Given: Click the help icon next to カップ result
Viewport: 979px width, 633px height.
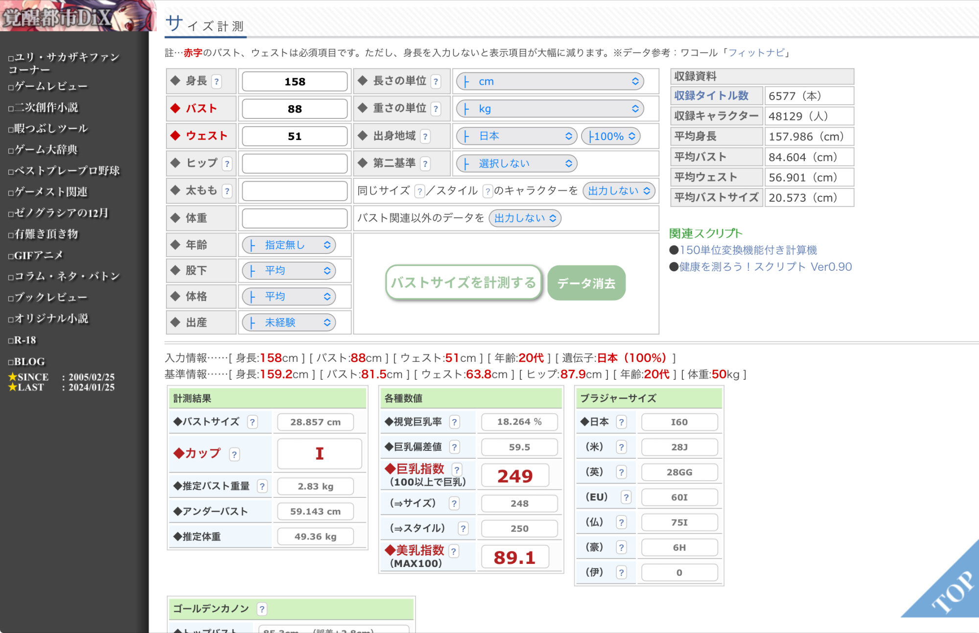Looking at the screenshot, I should 234,454.
